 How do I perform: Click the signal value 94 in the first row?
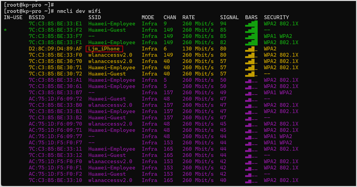pos(223,23)
